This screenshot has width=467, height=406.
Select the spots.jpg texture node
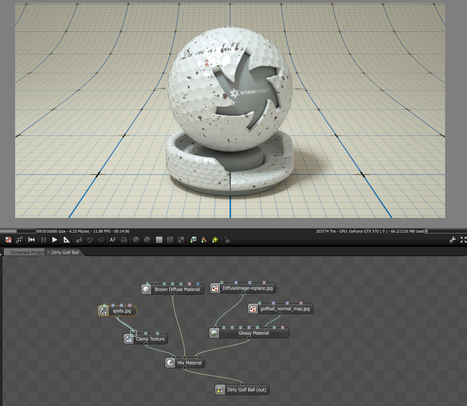click(117, 311)
